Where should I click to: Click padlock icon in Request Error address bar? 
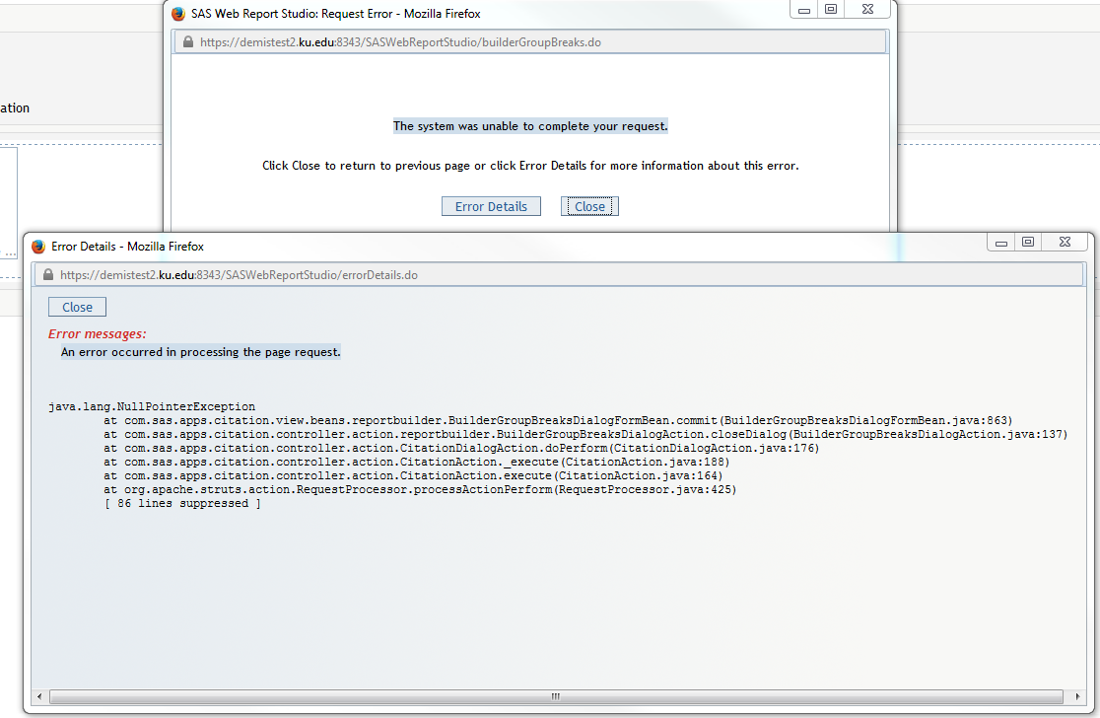[x=188, y=42]
